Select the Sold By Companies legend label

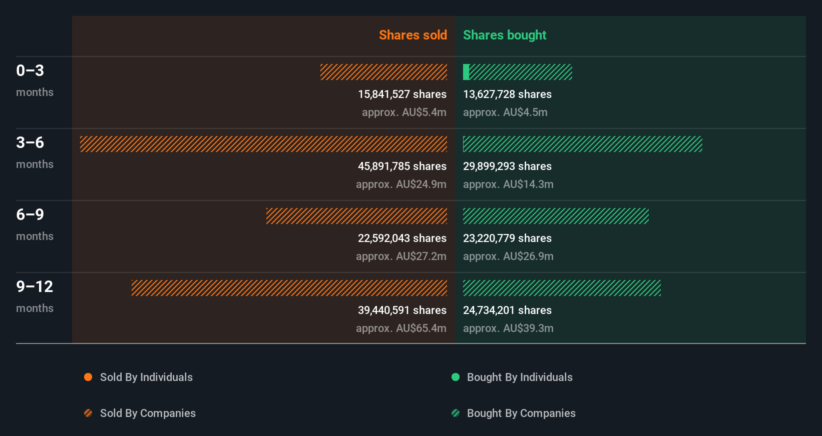(148, 413)
